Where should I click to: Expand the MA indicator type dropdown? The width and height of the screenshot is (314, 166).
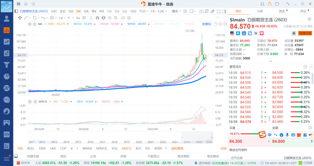[x=45, y=24]
